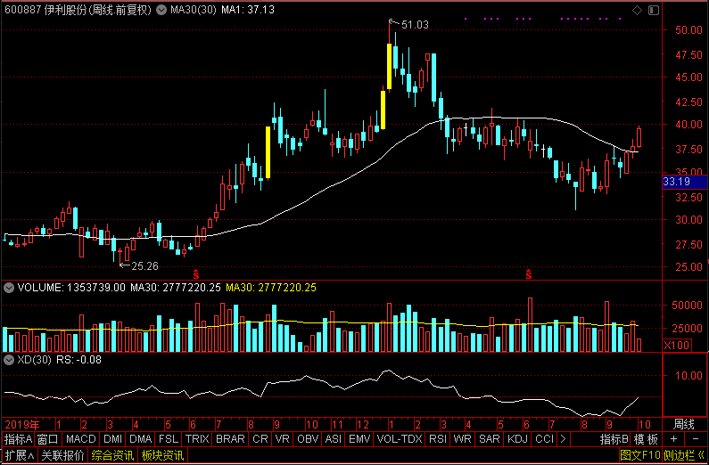709x465 pixels.
Task: Click the yellow MA30: 2777220.25 volume label
Action: 271,288
